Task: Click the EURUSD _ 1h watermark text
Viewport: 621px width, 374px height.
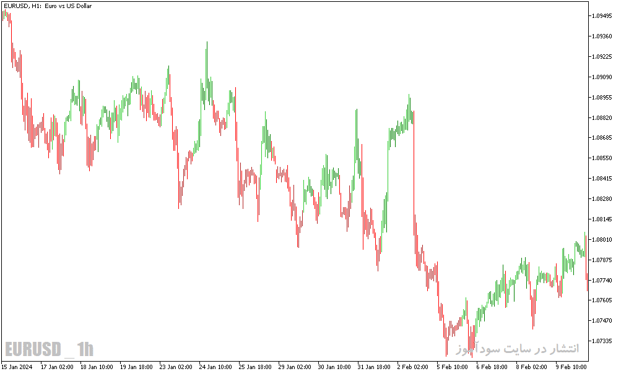Action: (x=49, y=349)
